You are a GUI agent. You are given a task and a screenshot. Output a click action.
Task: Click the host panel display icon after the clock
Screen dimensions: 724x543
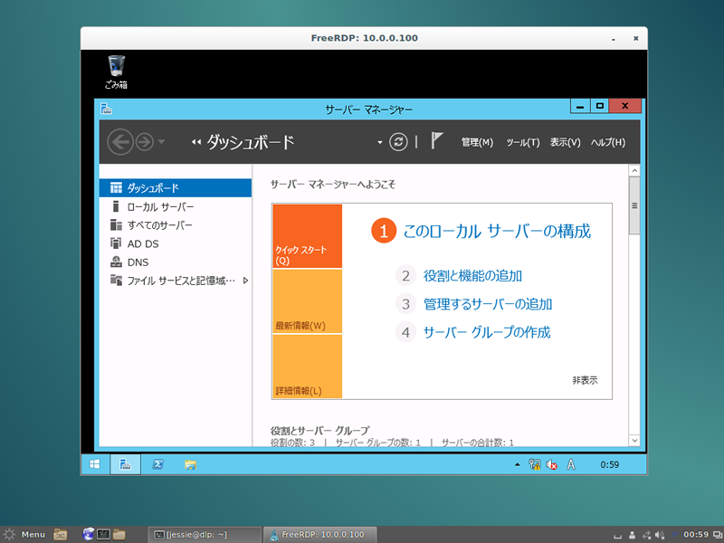(x=717, y=535)
